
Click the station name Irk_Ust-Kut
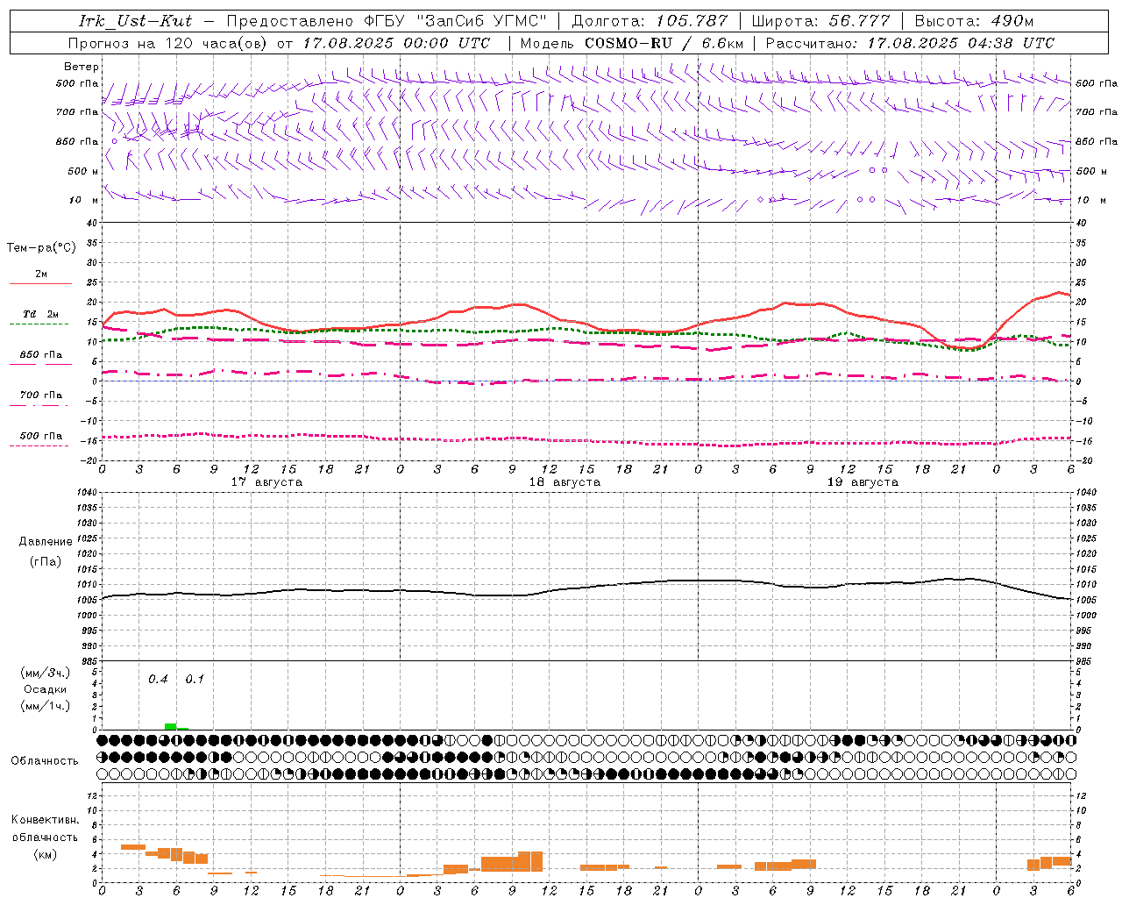pyautogui.click(x=135, y=21)
